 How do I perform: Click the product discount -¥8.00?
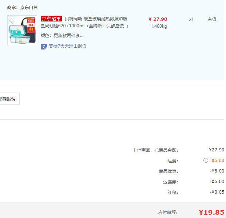pyautogui.click(x=217, y=171)
